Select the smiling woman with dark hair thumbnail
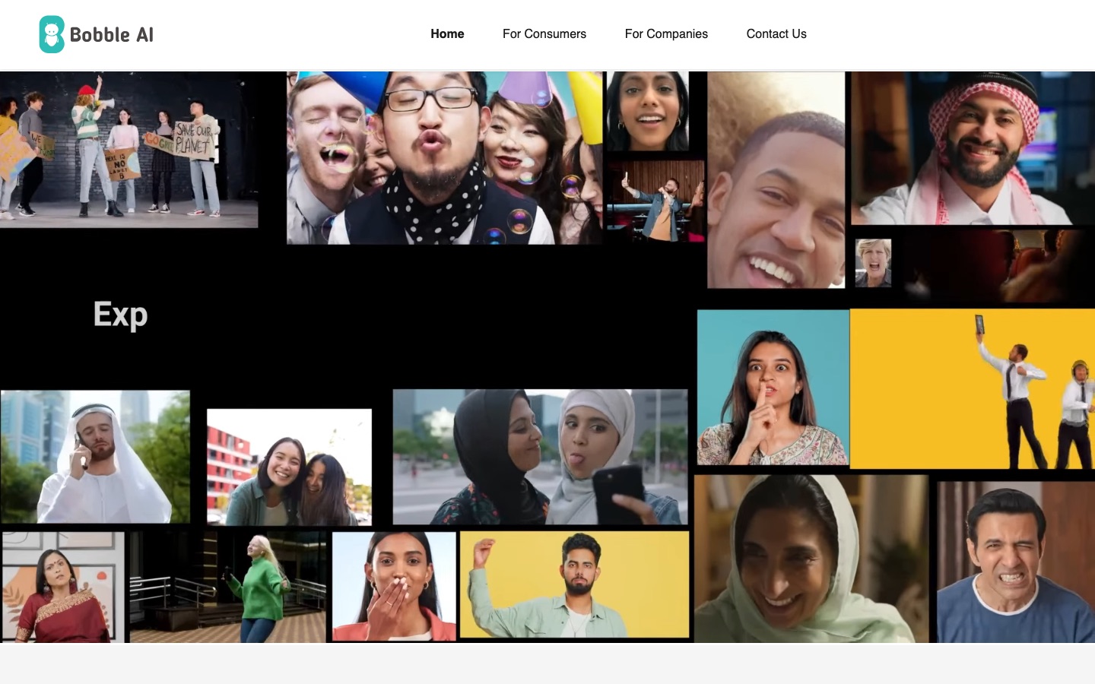This screenshot has height=684, width=1095. tap(648, 112)
